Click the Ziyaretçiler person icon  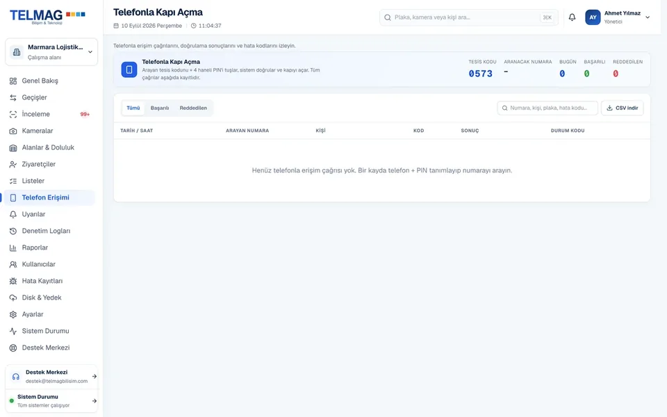[13, 164]
